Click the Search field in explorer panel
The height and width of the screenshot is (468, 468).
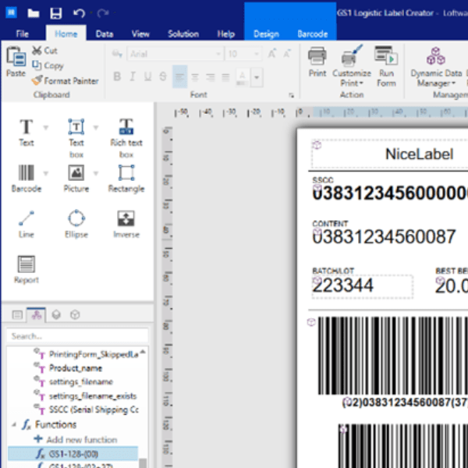(x=77, y=336)
